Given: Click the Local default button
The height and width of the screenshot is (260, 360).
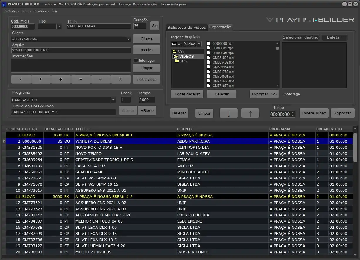Looking at the screenshot, I should point(187,94).
